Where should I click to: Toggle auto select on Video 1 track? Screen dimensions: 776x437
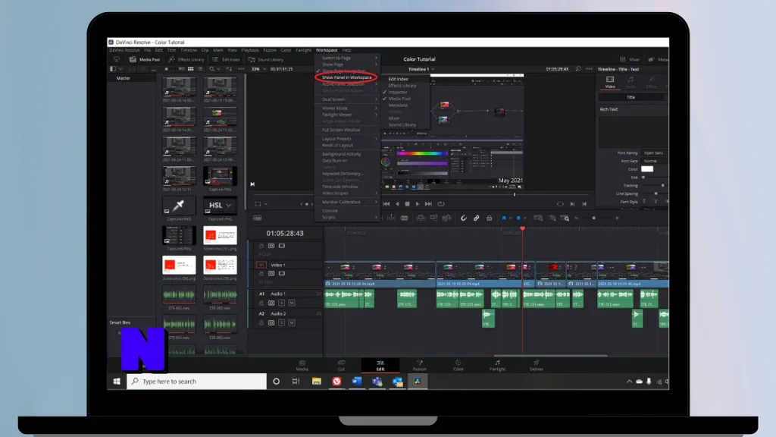pyautogui.click(x=271, y=273)
